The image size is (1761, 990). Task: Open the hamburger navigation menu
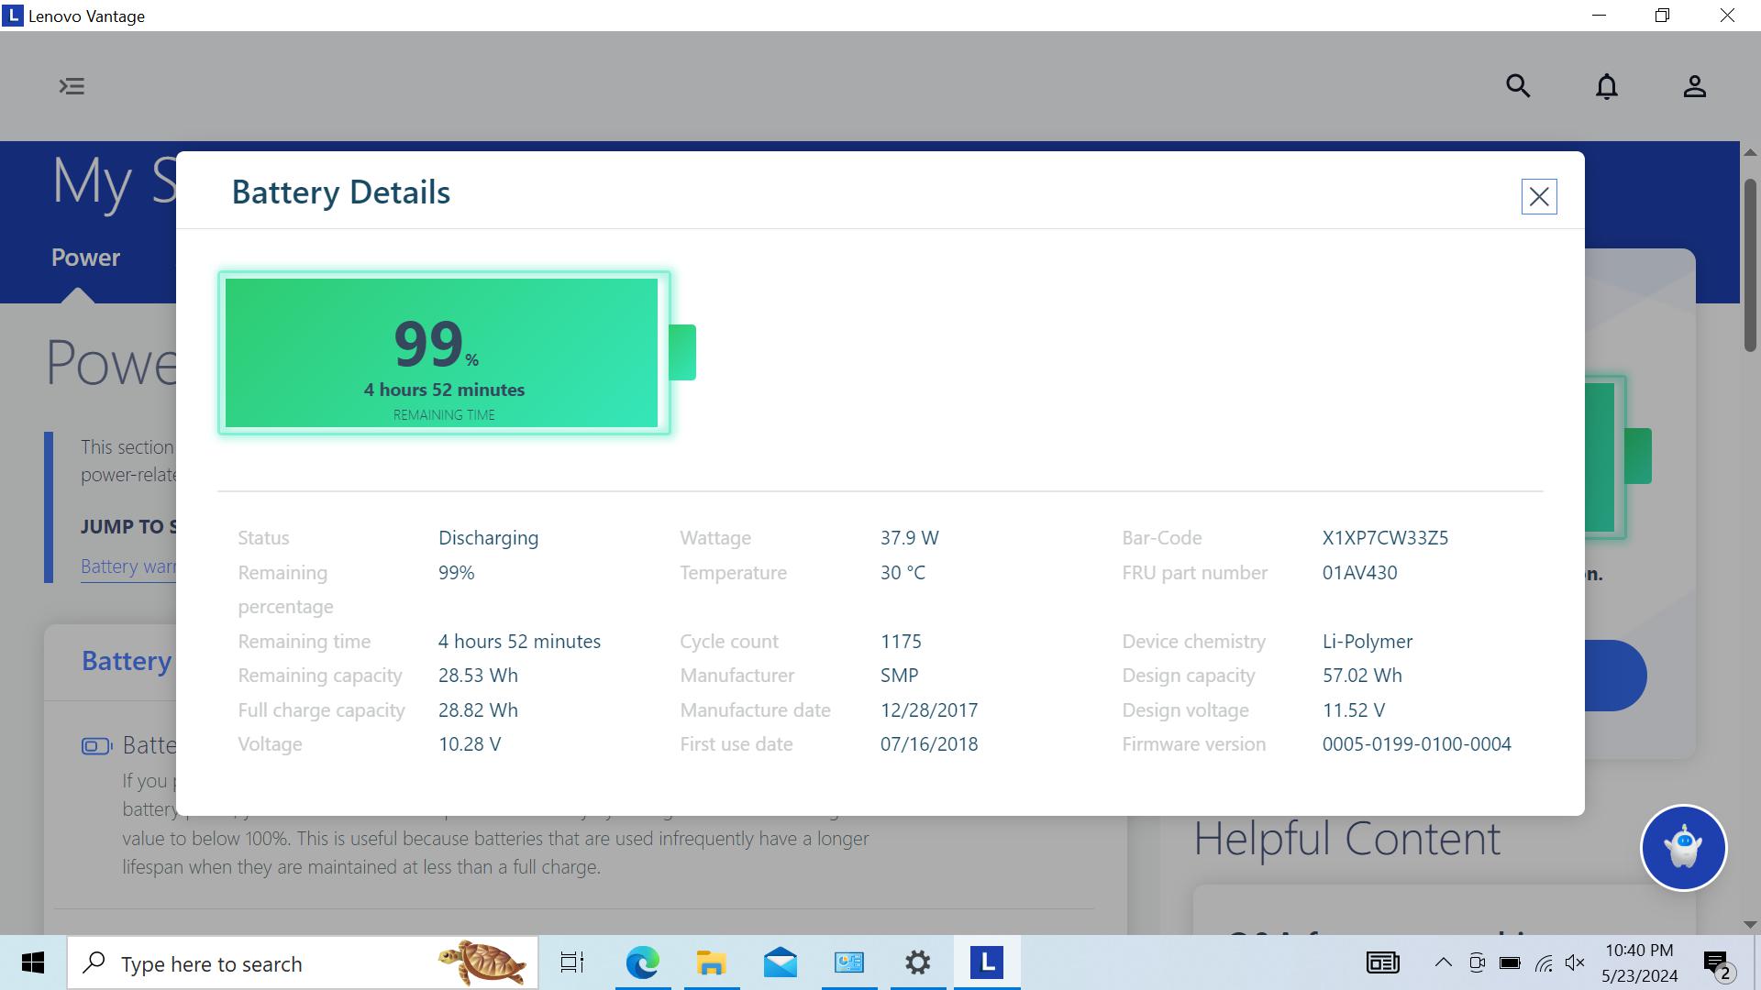[72, 86]
